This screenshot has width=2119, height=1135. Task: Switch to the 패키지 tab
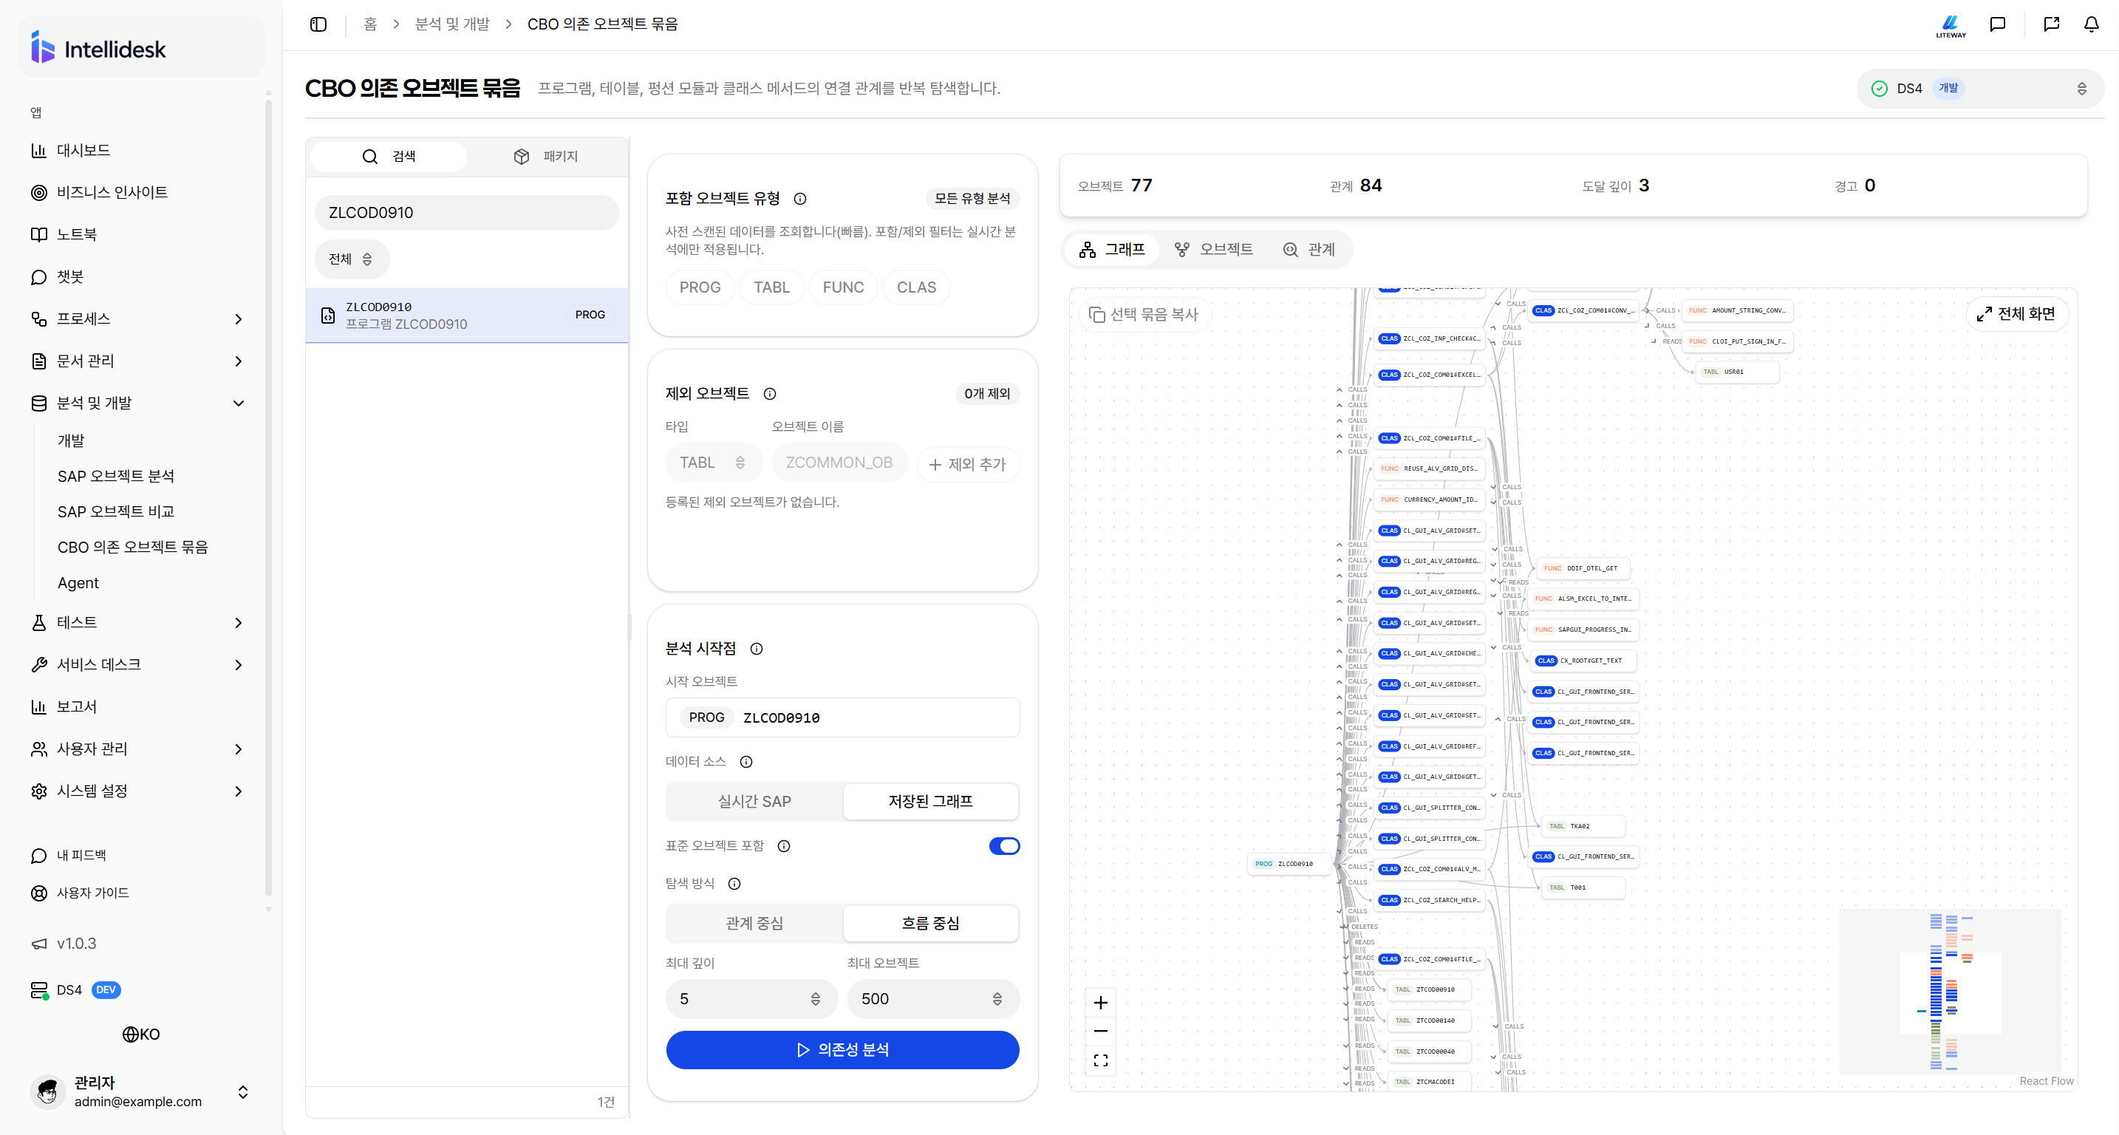(x=545, y=156)
